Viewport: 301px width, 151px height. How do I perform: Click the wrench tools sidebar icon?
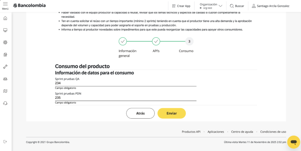[5, 67]
